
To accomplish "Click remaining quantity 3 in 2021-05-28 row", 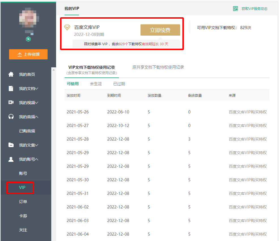I will coord(189,139).
